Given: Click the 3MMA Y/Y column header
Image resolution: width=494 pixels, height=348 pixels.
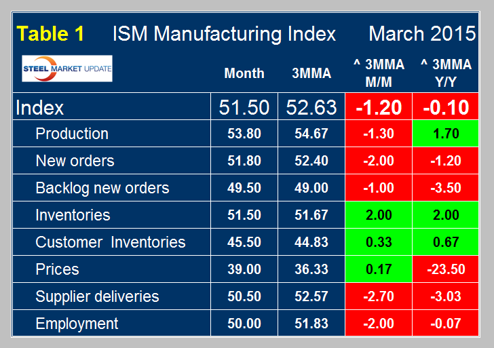Looking at the screenshot, I should tap(445, 72).
